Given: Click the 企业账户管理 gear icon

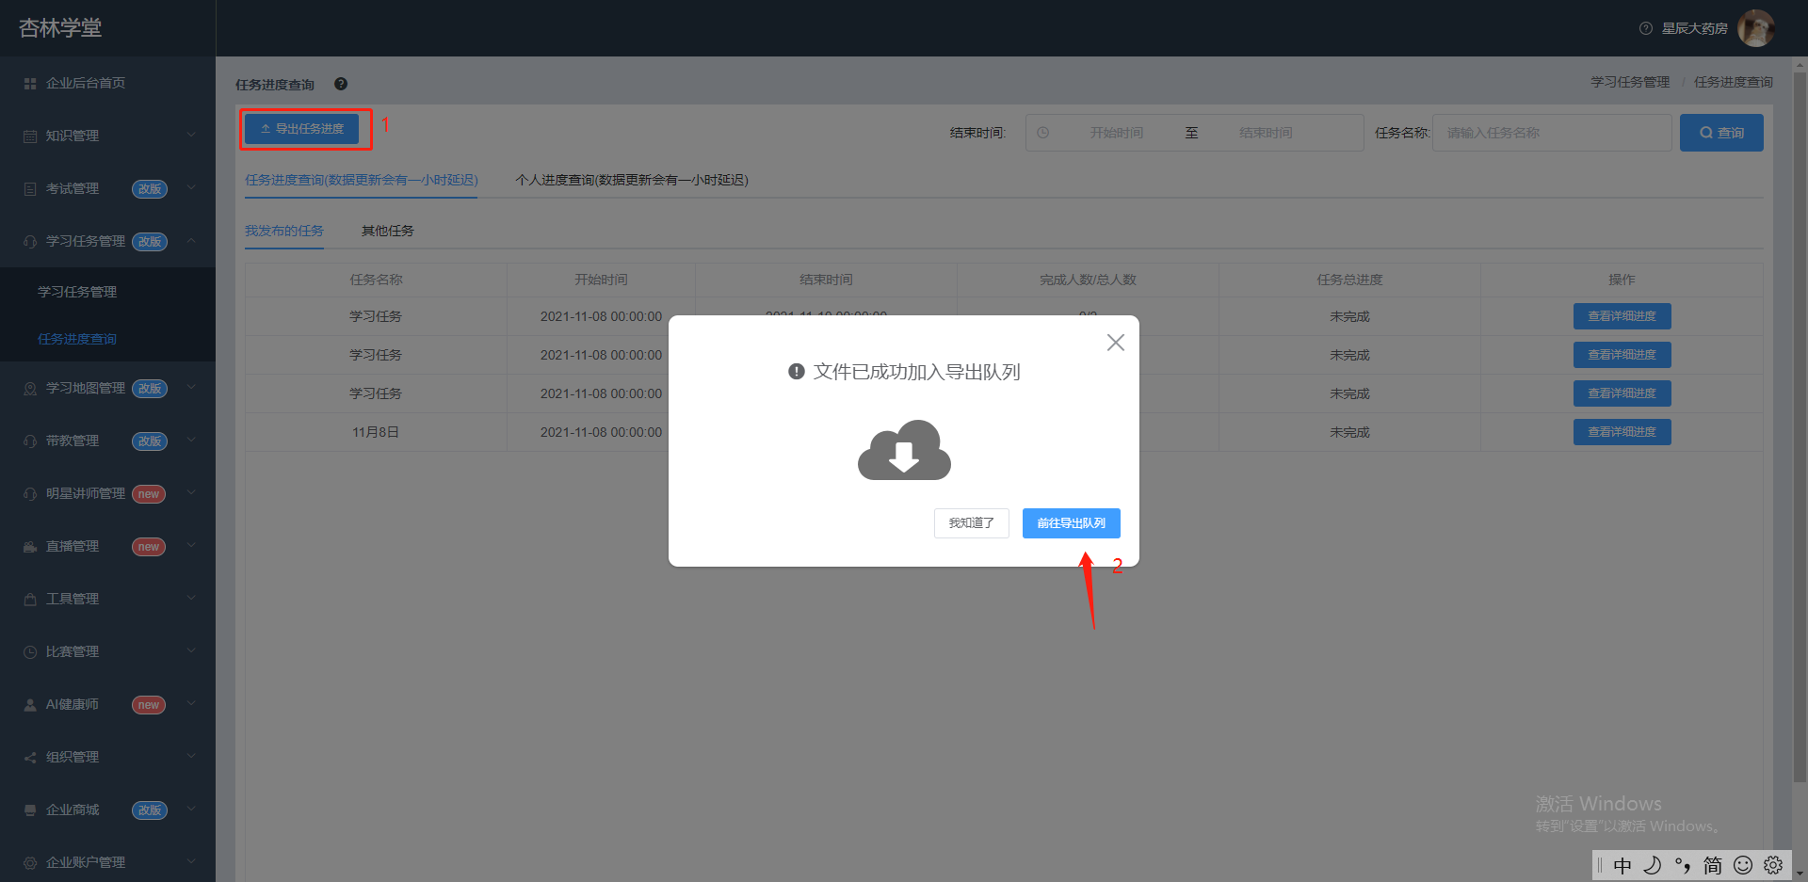Looking at the screenshot, I should point(30,863).
